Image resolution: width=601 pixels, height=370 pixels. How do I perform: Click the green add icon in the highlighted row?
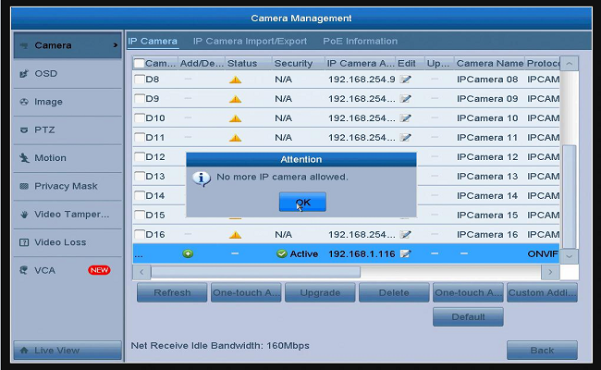pos(188,253)
